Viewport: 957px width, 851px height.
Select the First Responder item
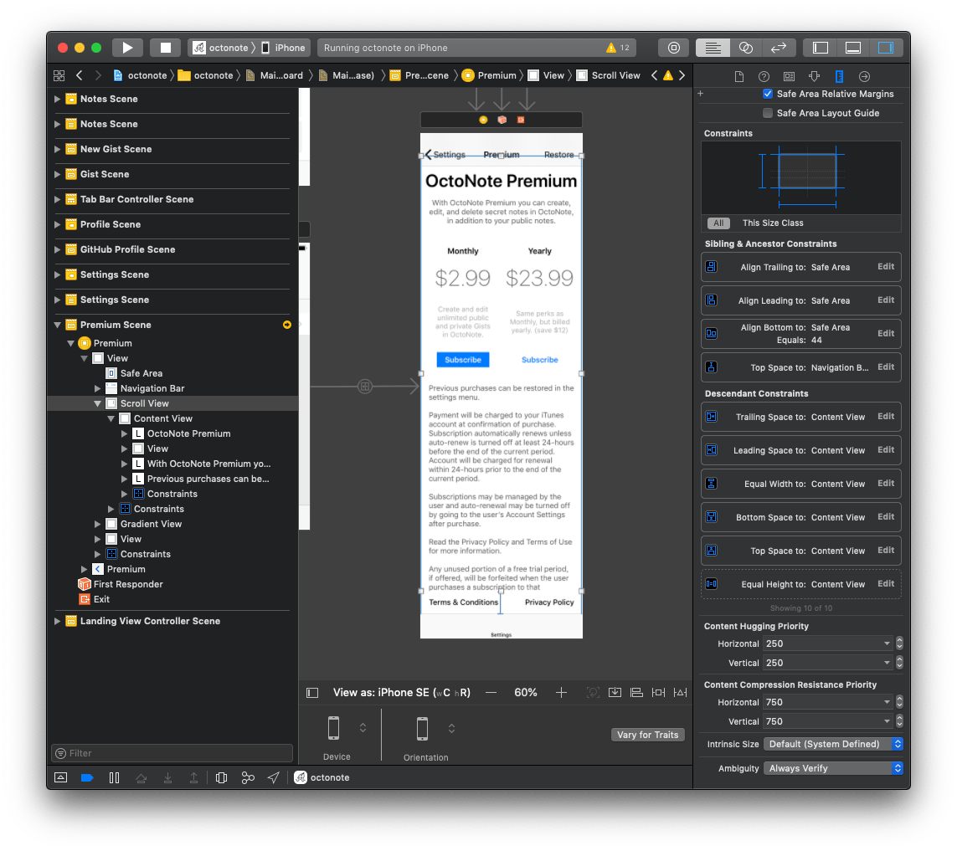coord(128,584)
